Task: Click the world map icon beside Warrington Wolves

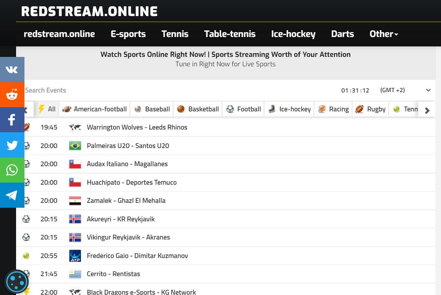Action: tap(75, 127)
